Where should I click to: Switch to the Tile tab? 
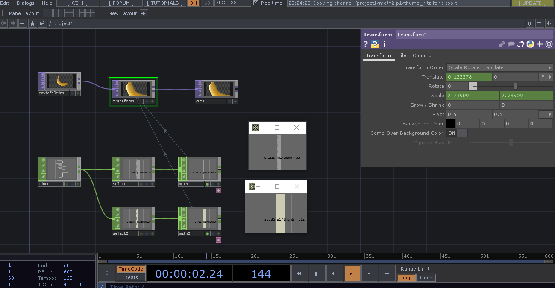[402, 55]
